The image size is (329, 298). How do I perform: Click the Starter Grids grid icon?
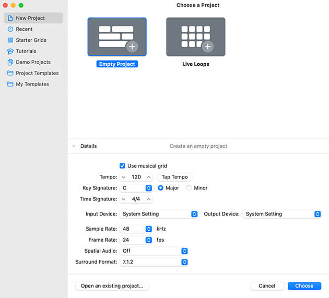[x=10, y=40]
